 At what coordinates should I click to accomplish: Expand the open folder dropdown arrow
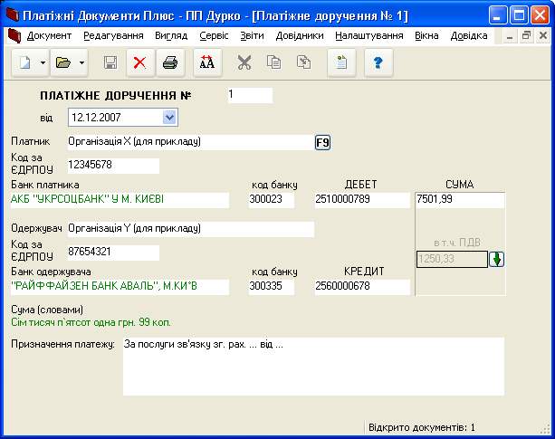[81, 63]
